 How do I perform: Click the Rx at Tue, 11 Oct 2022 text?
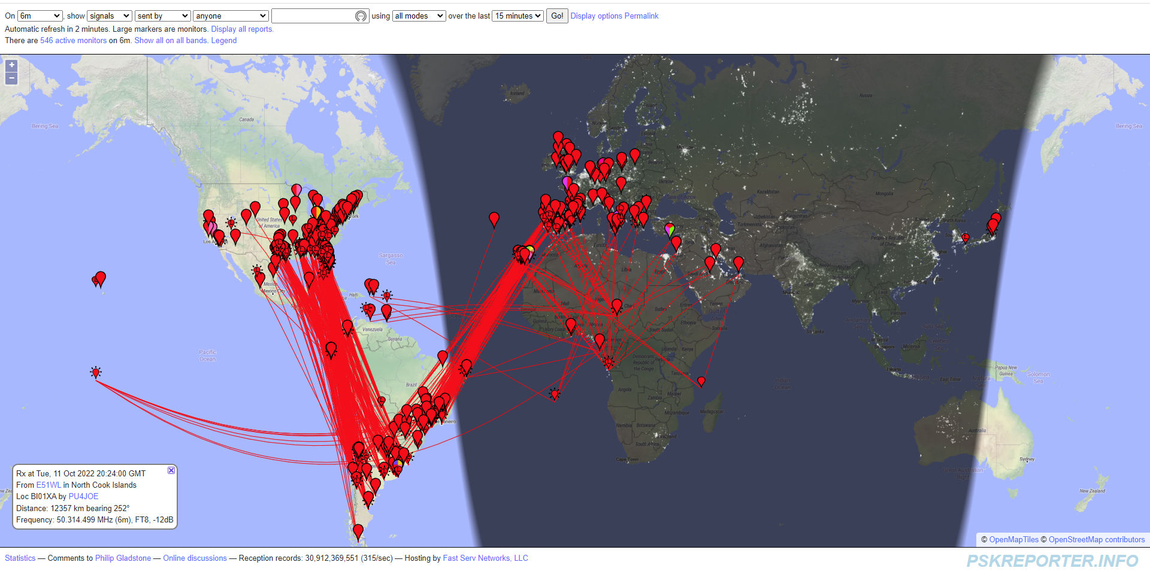(81, 473)
